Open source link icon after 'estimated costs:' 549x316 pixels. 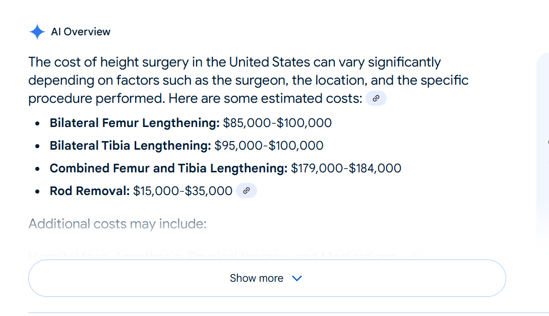pos(376,98)
